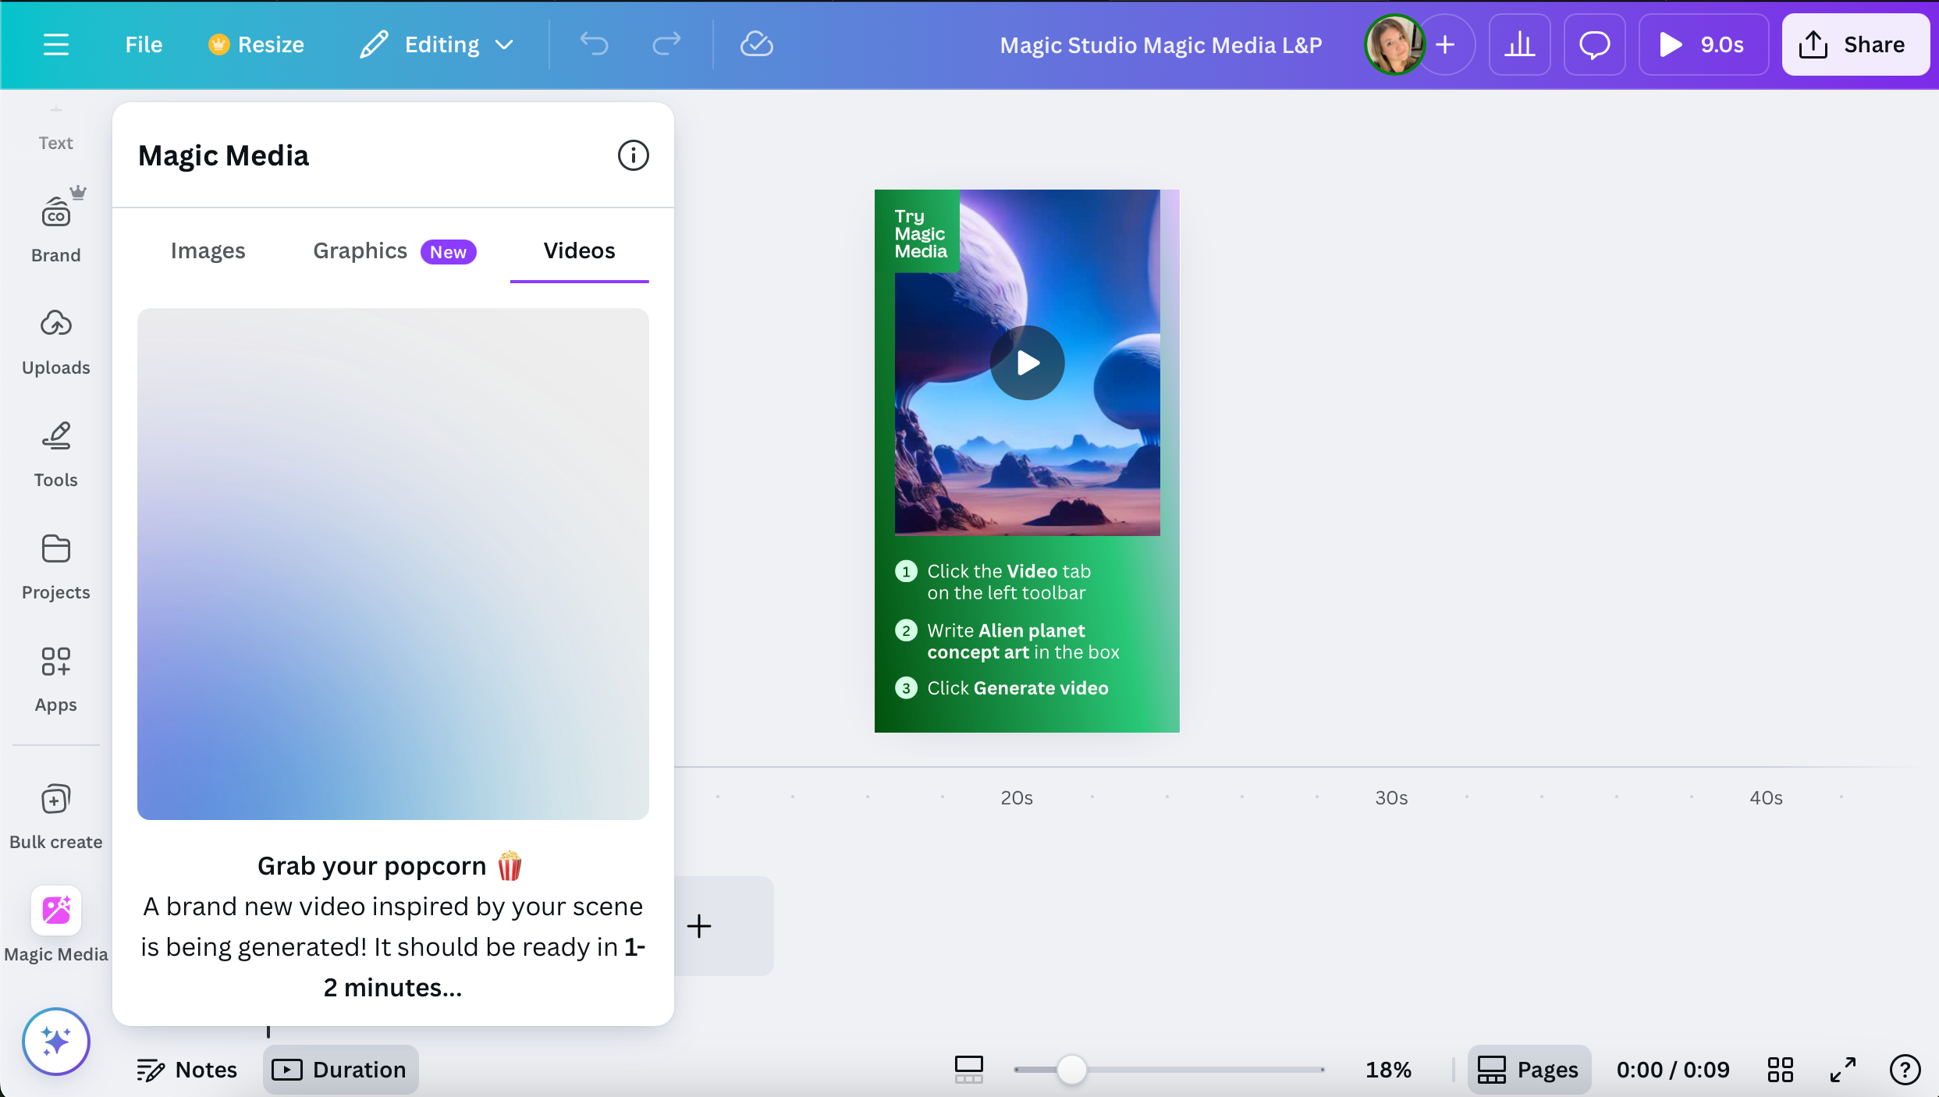This screenshot has width=1939, height=1097.
Task: Toggle fullscreen presentation mode
Action: pyautogui.click(x=1841, y=1069)
